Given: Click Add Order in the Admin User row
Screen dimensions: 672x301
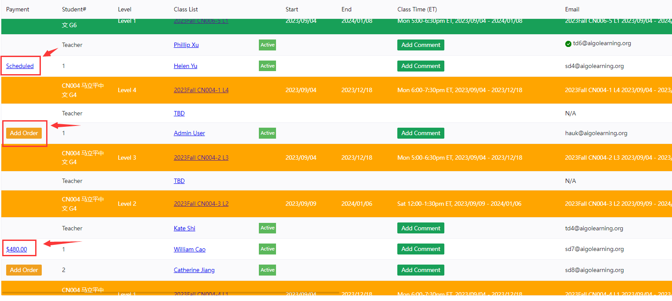Looking at the screenshot, I should pyautogui.click(x=24, y=133).
